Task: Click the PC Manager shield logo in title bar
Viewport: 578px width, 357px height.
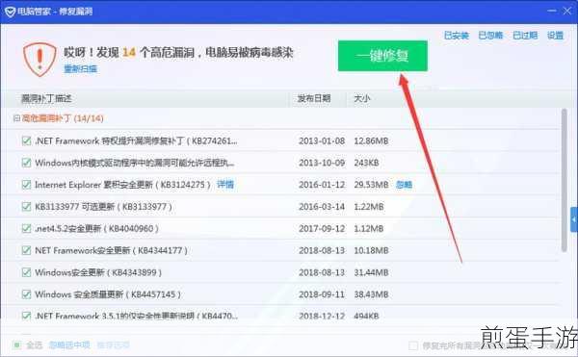Action: (x=10, y=12)
